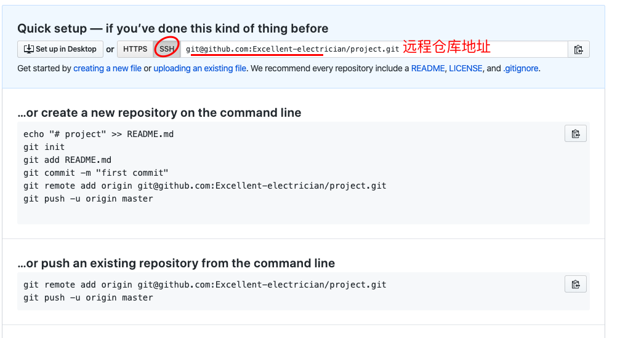Follow the .gitignore link
The height and width of the screenshot is (338, 628).
pyautogui.click(x=521, y=68)
